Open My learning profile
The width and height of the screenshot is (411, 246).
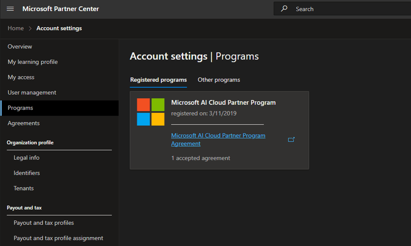(x=32, y=62)
